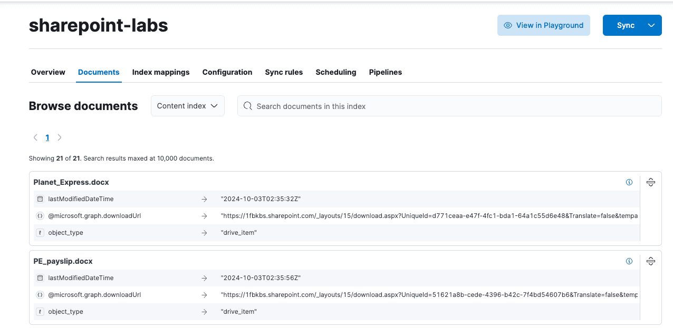This screenshot has height=328, width=673.
Task: Click the Sync button
Action: (625, 25)
